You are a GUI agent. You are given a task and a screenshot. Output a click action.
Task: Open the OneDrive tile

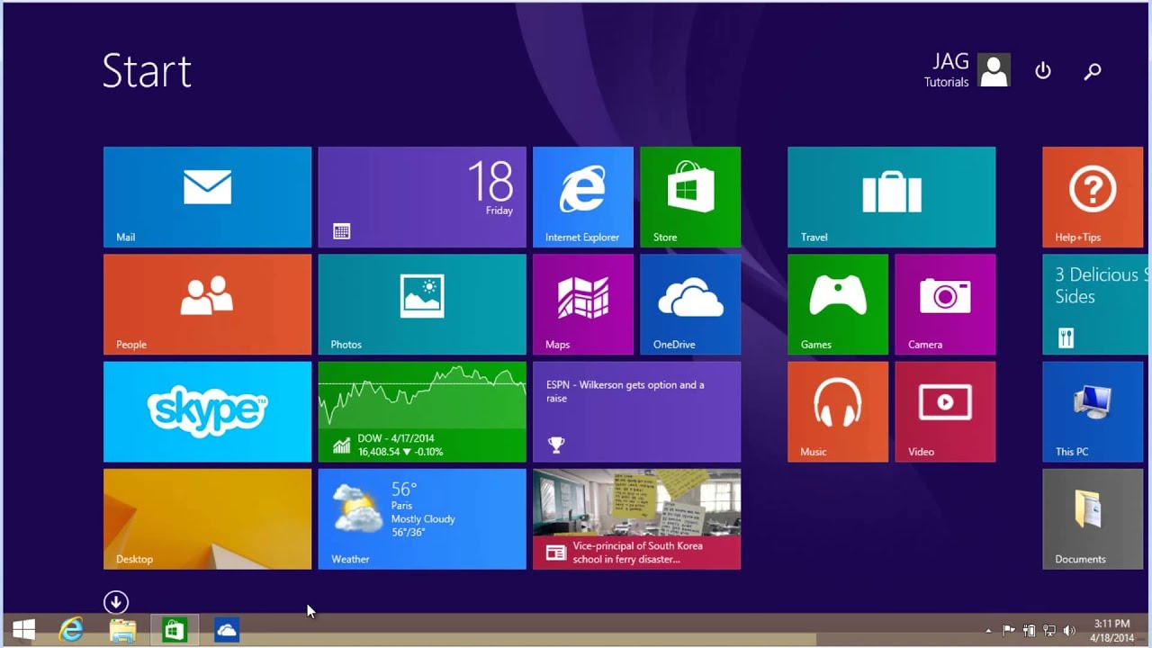pyautogui.click(x=690, y=304)
